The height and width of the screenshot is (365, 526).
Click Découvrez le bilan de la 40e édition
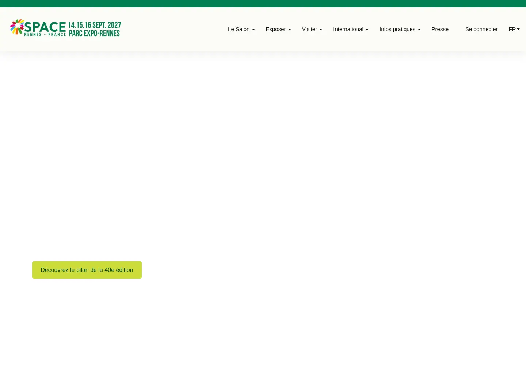click(x=87, y=270)
